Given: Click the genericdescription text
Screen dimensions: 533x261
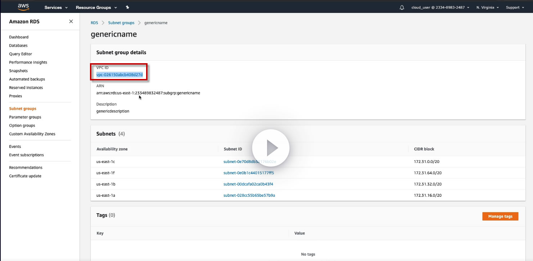Looking at the screenshot, I should click(113, 111).
